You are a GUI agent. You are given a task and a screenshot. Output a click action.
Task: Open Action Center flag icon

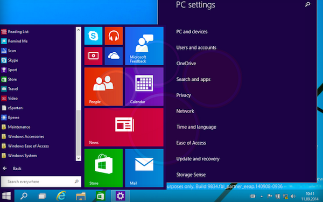pyautogui.click(x=270, y=196)
